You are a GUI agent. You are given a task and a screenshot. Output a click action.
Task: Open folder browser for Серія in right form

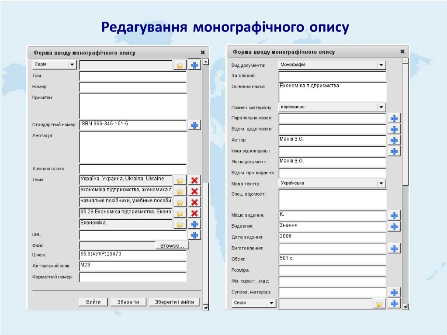pyautogui.click(x=379, y=304)
